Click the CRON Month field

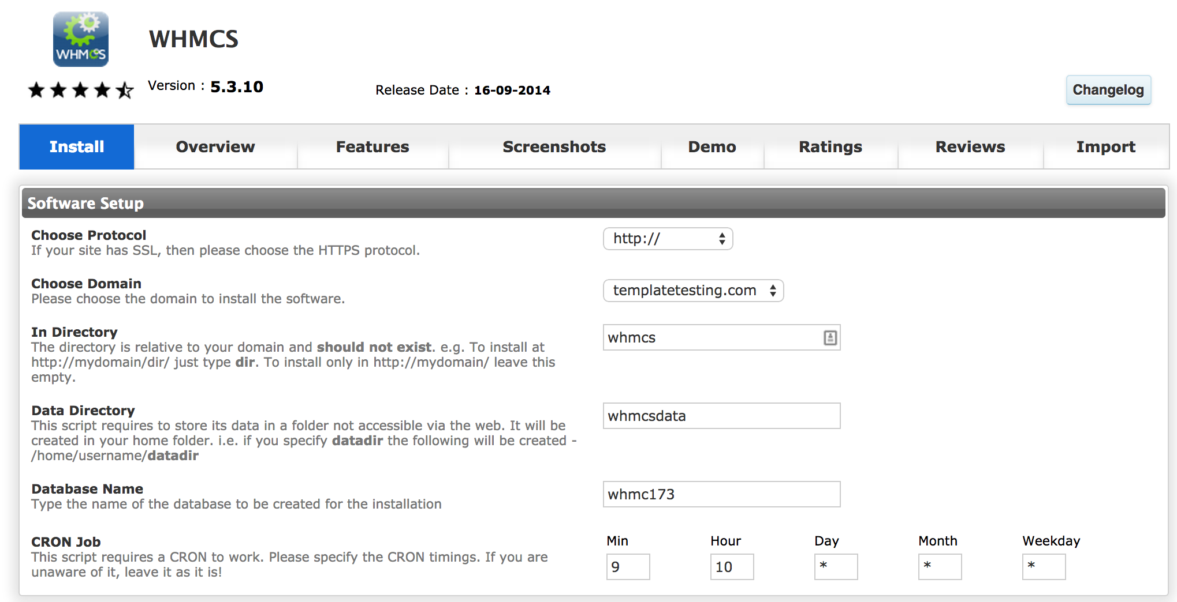click(x=940, y=567)
